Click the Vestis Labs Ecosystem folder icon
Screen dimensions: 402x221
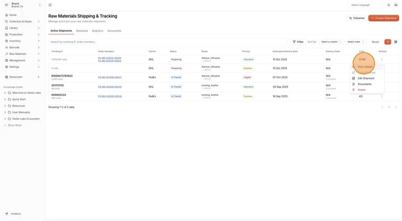[x=9, y=119]
